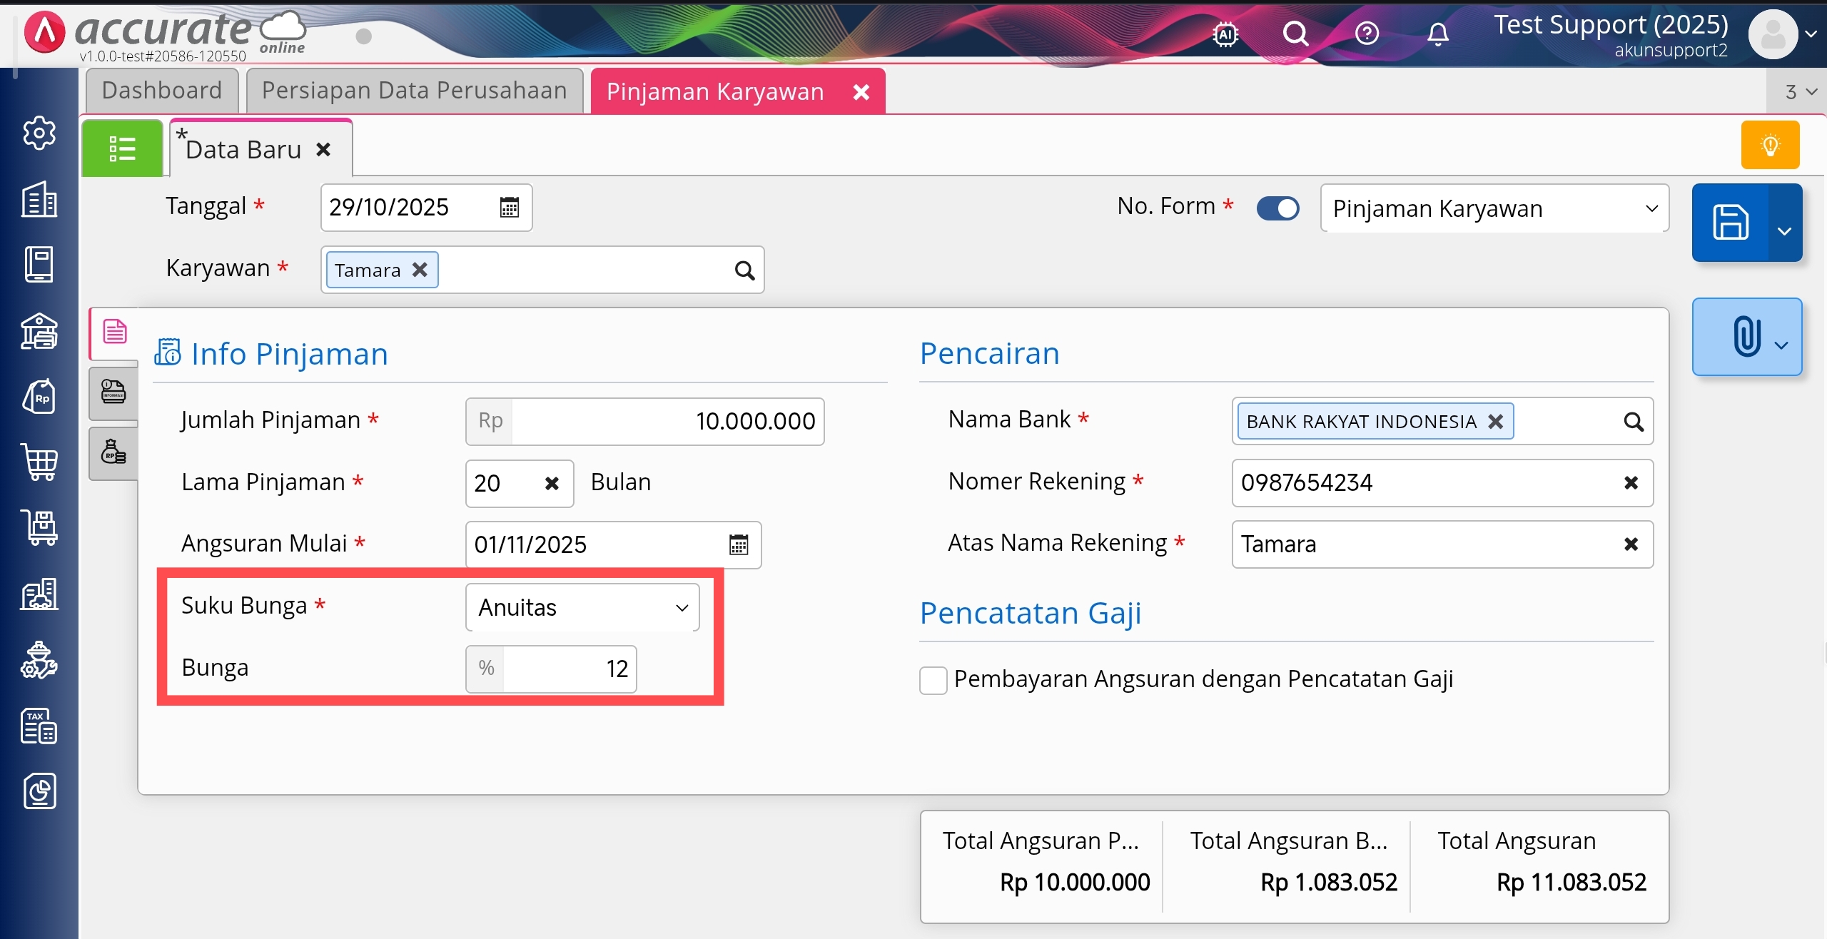Expand the Suku Bunga Anuitas dropdown
The width and height of the screenshot is (1827, 939).
pos(582,608)
